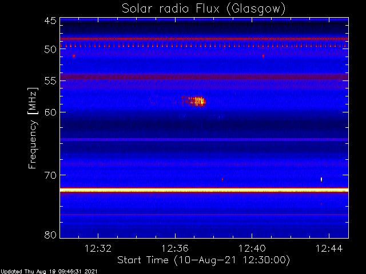The height and width of the screenshot is (274, 366).
Task: Click the small red spot near 71 MHz at 12:38
Action: pos(222,180)
